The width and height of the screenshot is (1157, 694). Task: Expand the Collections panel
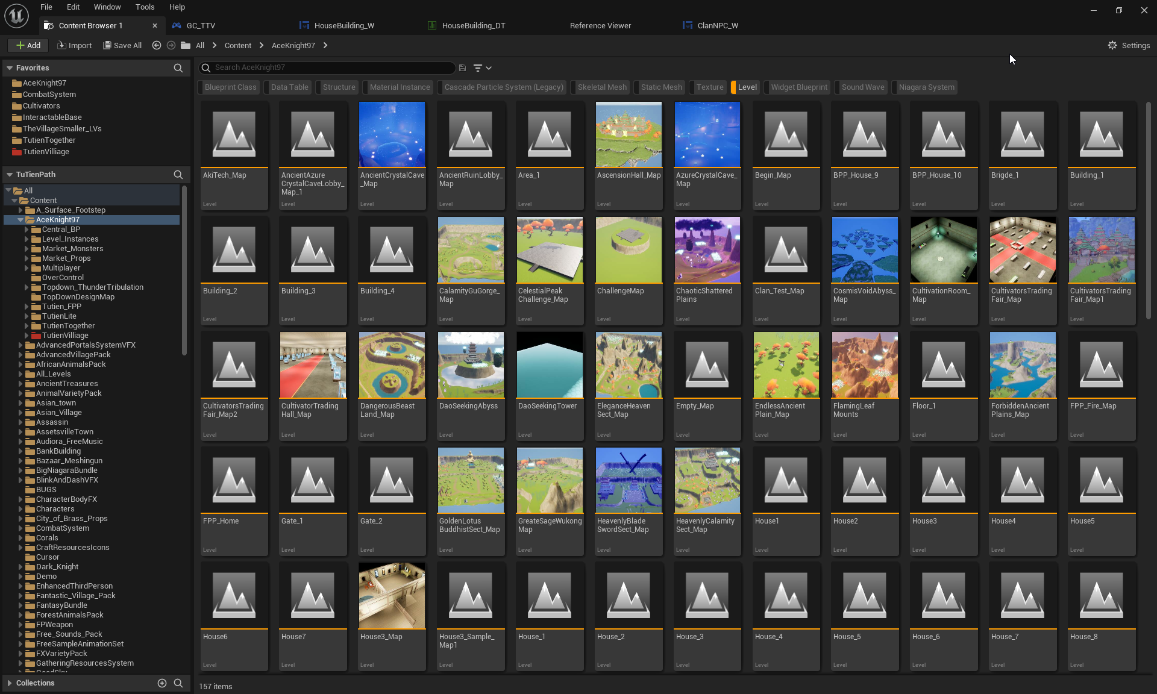click(x=10, y=683)
